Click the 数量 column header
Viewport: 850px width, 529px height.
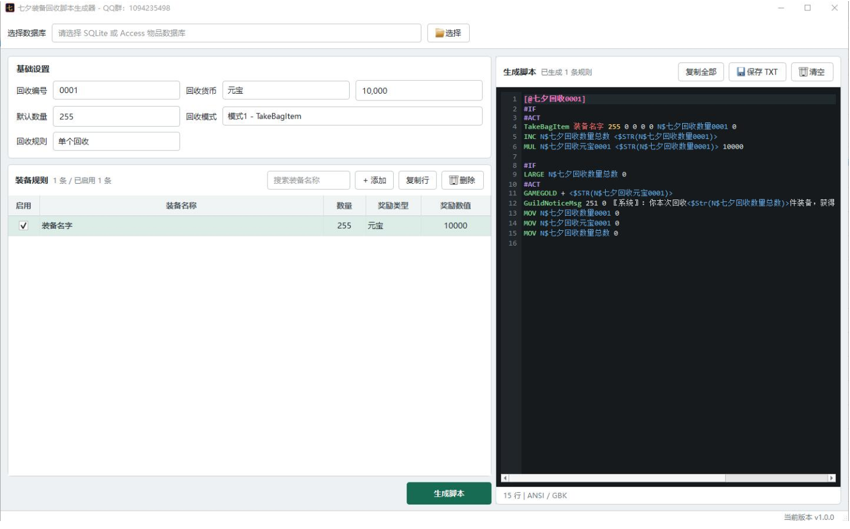point(344,206)
